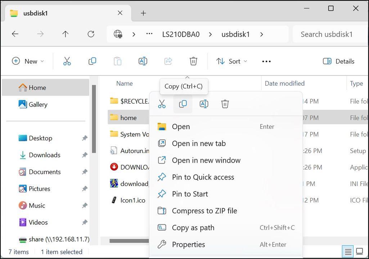Open the Downloads folder in the sidebar
The width and height of the screenshot is (369, 259).
coord(45,155)
